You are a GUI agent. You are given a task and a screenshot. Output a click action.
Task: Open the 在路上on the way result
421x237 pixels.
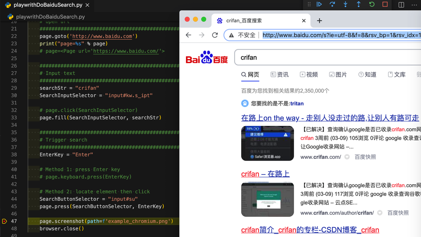tap(330, 118)
